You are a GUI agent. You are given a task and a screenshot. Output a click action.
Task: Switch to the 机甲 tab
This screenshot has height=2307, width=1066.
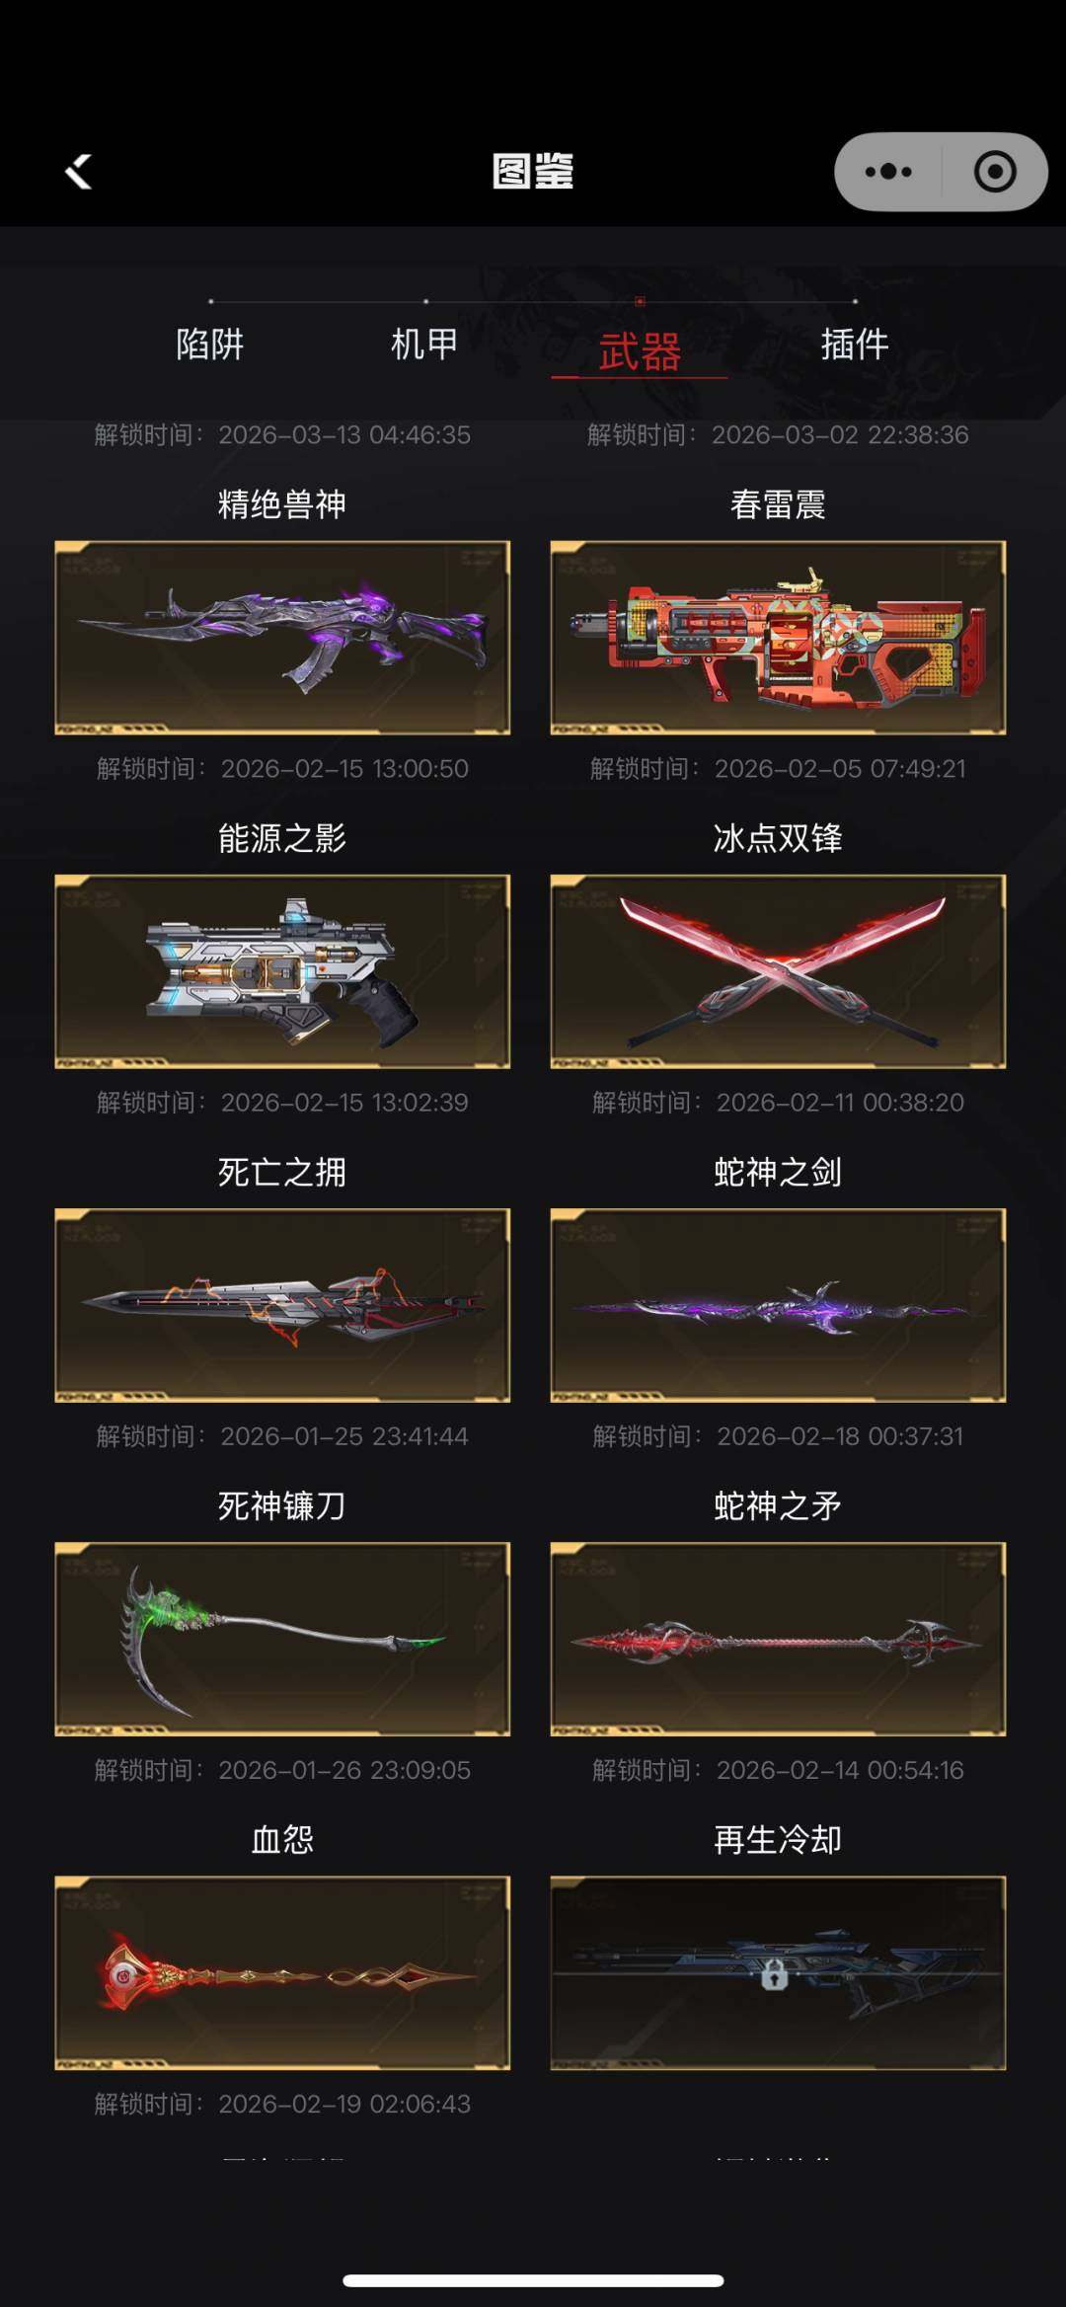[424, 345]
